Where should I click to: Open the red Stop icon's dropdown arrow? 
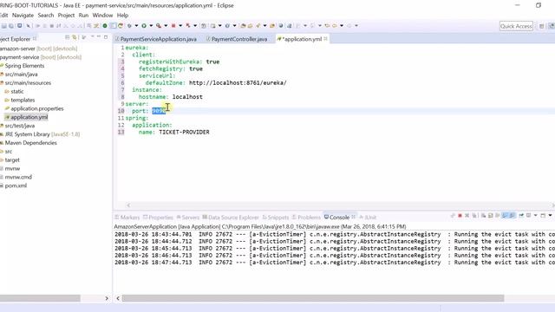180,26
